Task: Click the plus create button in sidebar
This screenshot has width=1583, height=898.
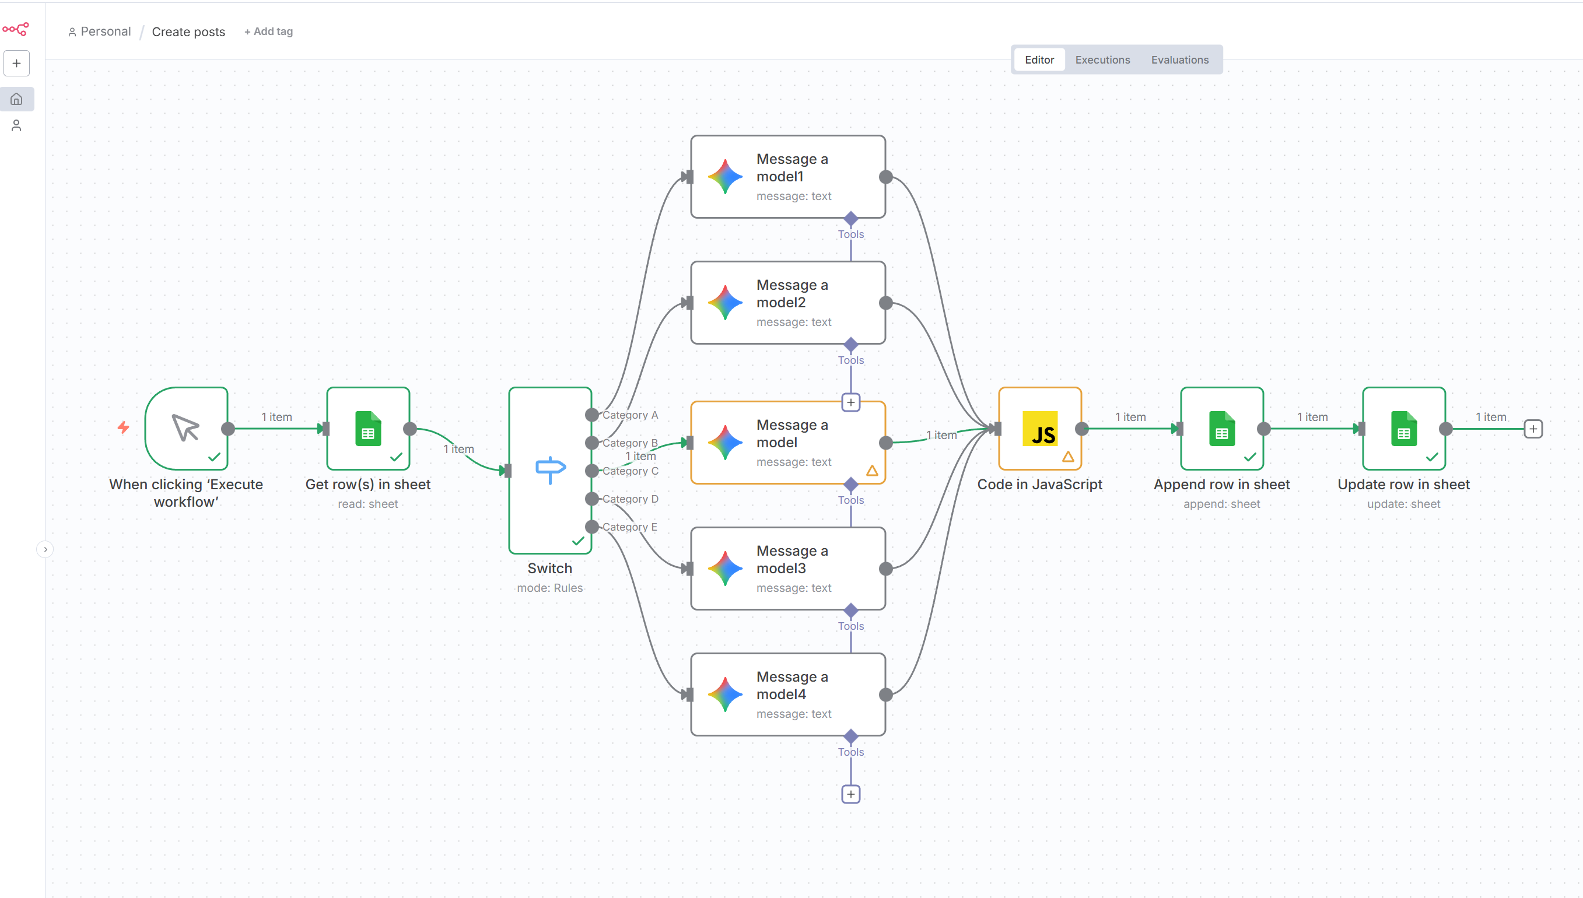Action: point(17,64)
